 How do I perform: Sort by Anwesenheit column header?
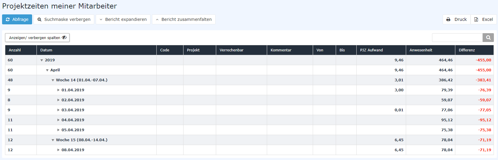[x=431, y=50]
